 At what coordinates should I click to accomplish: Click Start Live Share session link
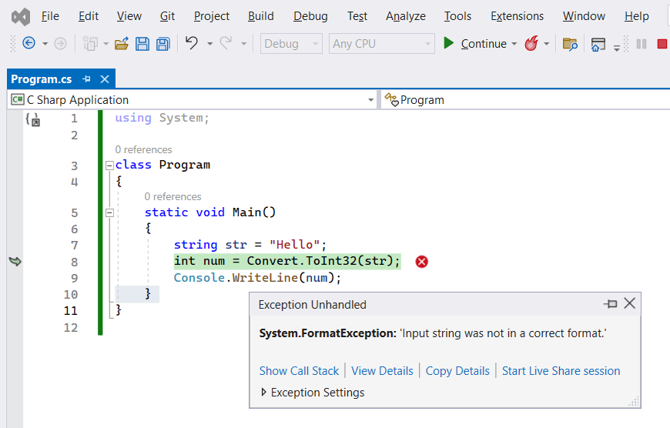click(x=561, y=371)
